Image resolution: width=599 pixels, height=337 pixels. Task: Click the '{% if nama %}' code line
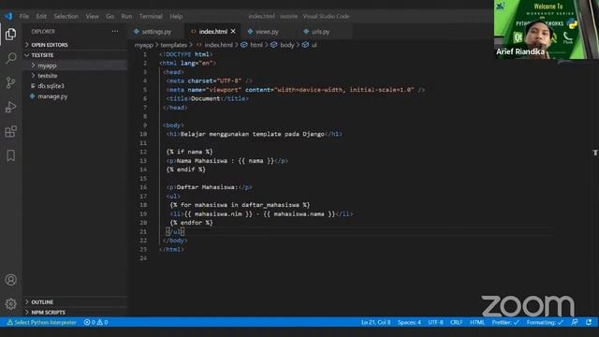[189, 152]
